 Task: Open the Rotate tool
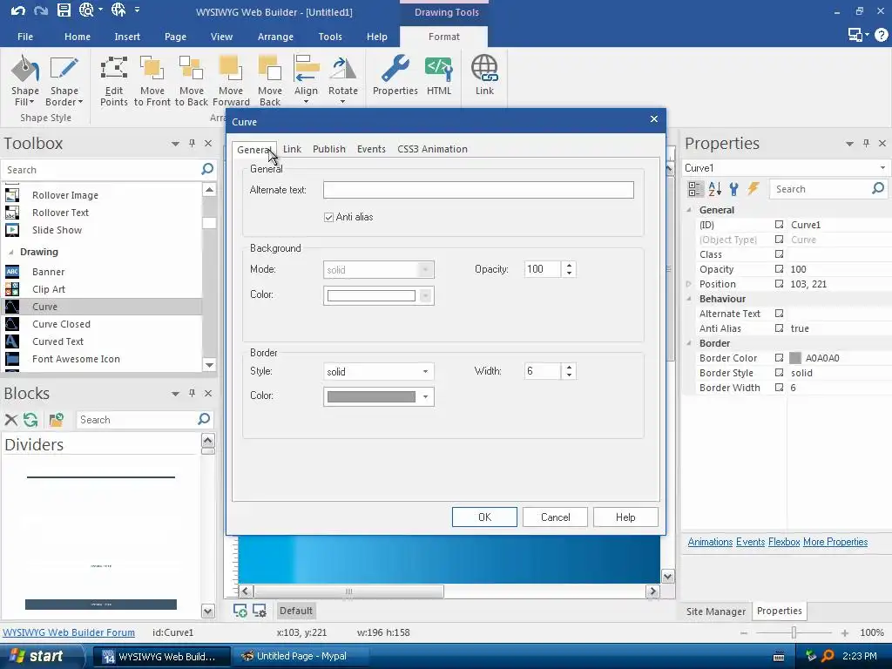tap(343, 80)
